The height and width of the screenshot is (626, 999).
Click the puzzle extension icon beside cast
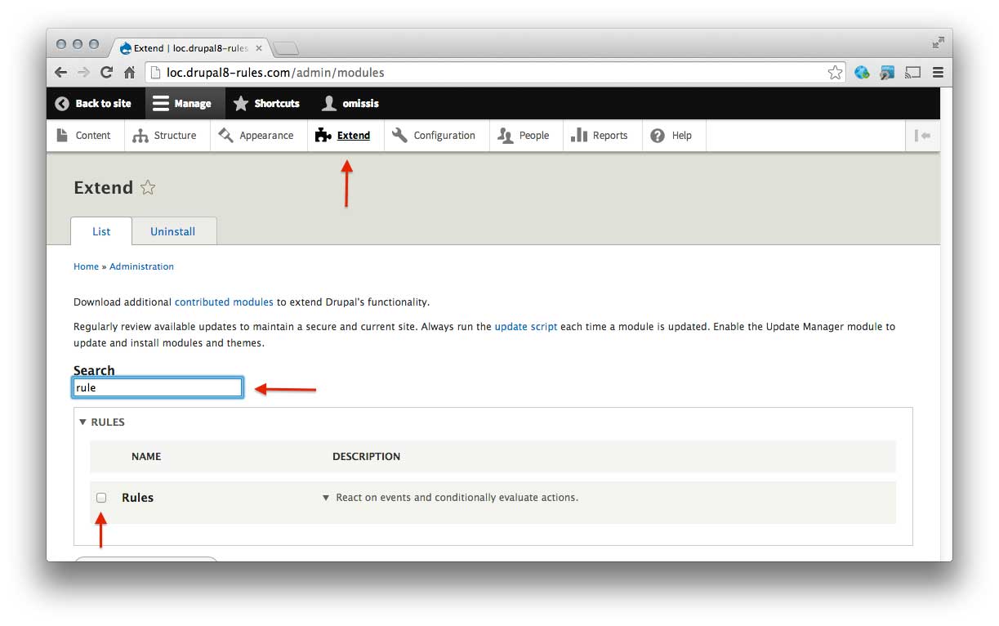887,73
